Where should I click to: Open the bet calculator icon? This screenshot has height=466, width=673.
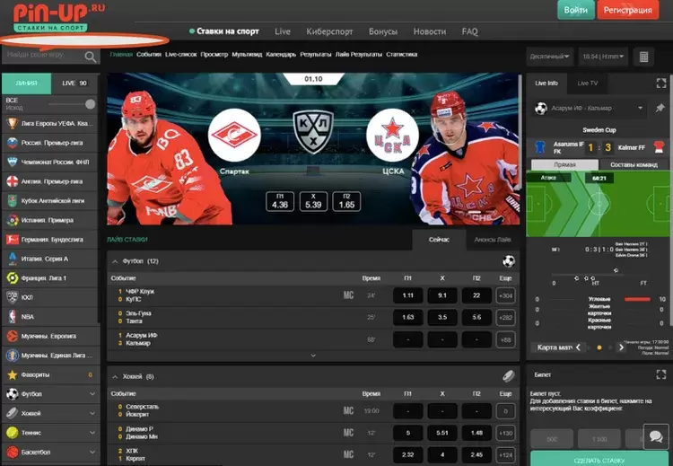click(643, 57)
